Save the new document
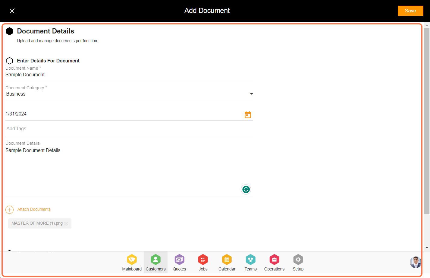Image resolution: width=430 pixels, height=278 pixels. 410,11
